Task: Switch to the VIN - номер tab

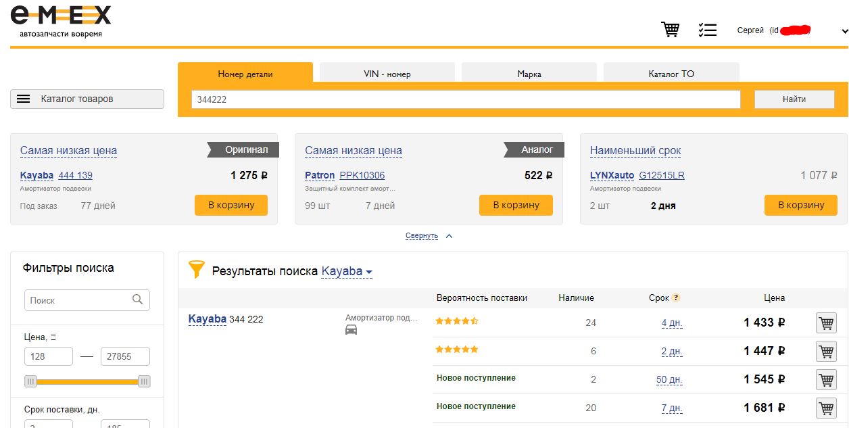Action: 387,74
